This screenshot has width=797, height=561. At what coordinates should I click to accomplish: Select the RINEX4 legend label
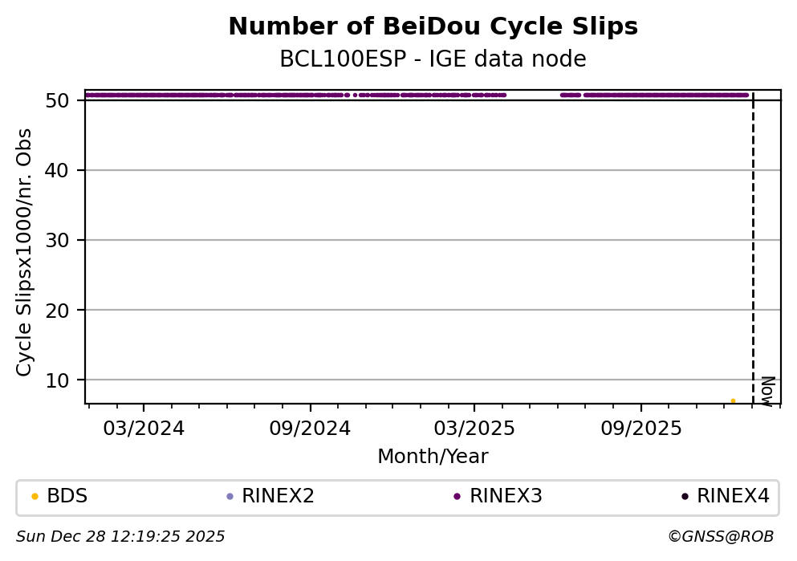733,497
